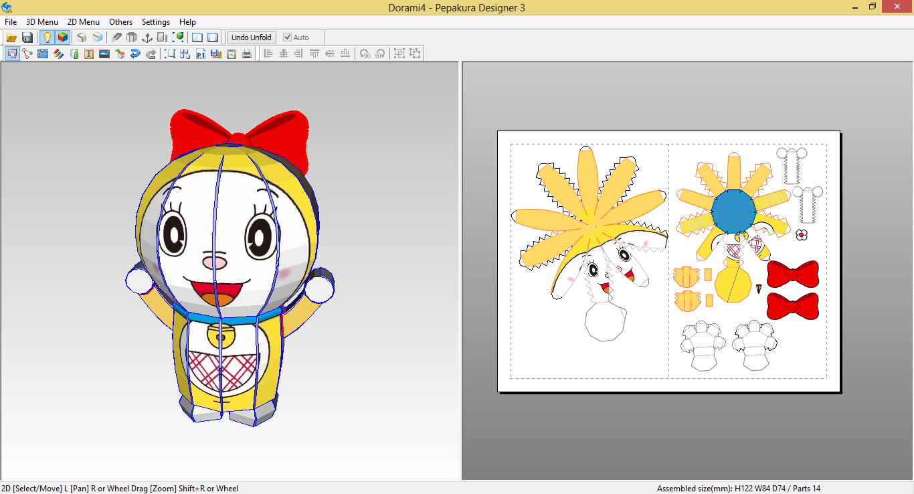Viewport: 914px width, 494px height.
Task: Click the Pepakura app icon in title bar
Action: point(7,7)
